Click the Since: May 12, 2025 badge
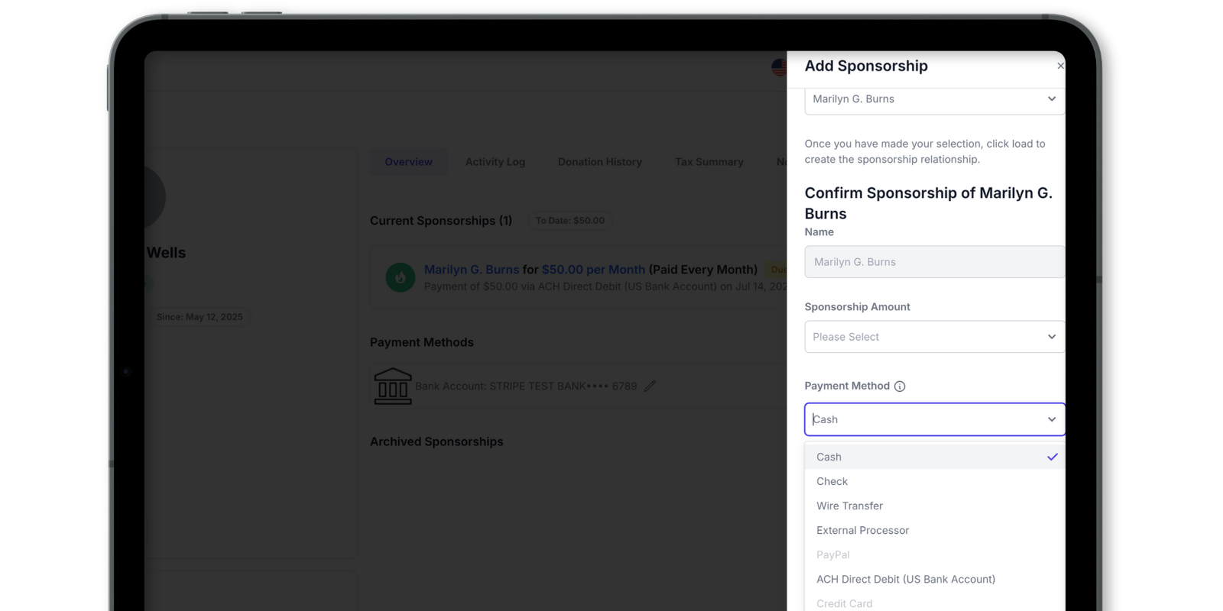 [x=200, y=317]
